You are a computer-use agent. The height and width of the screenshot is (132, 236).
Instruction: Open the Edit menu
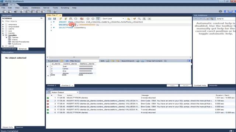click(10, 8)
